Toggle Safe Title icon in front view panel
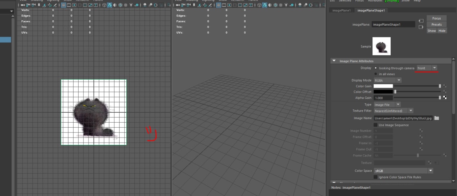This screenshot has width=457, height=196. pos(96,5)
